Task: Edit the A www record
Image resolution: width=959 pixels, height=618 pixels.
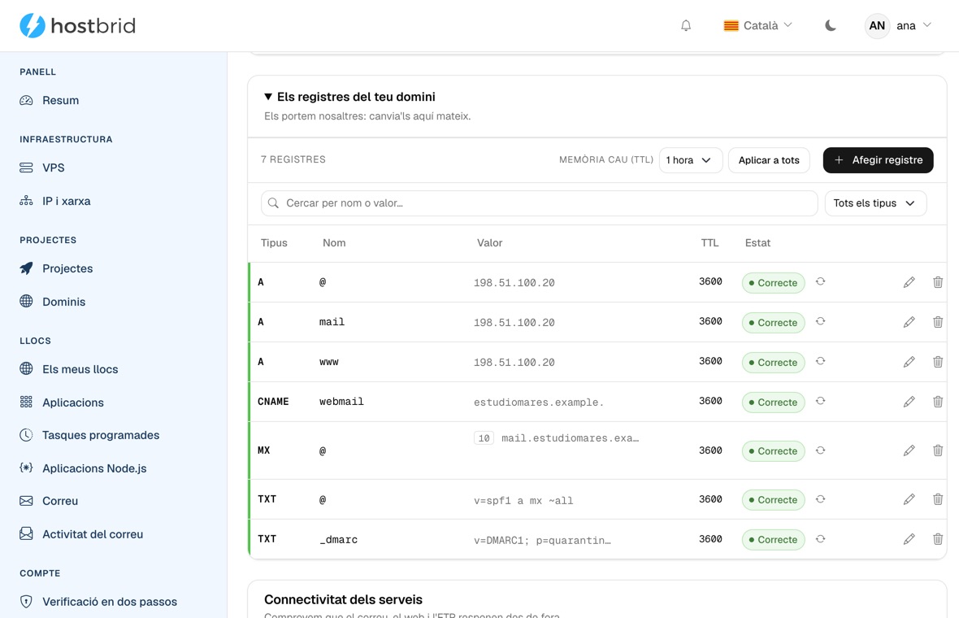Action: (x=909, y=362)
